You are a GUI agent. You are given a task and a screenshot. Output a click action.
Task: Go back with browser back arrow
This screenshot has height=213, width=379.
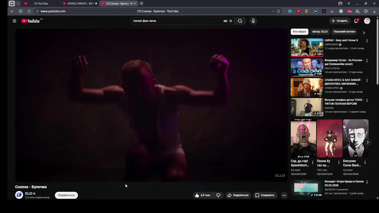pos(12,11)
